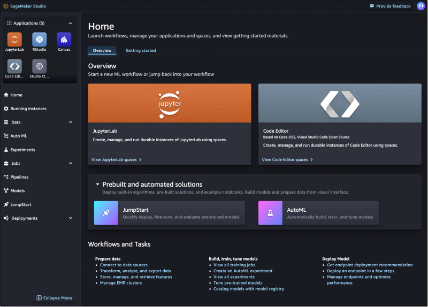Viewport: 428px width, 307px height.
Task: Click the Jobs sidebar icon
Action: [6, 164]
